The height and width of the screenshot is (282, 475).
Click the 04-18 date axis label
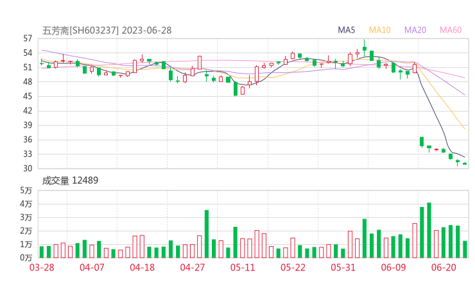[x=142, y=267]
